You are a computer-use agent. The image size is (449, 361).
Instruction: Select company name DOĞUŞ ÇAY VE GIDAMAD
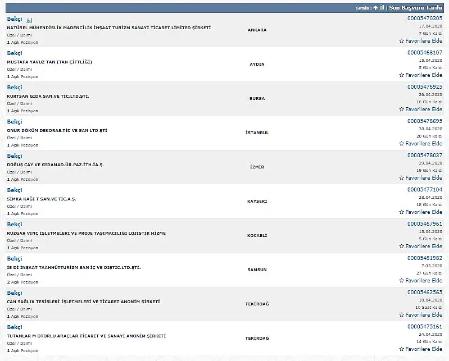(x=55, y=164)
